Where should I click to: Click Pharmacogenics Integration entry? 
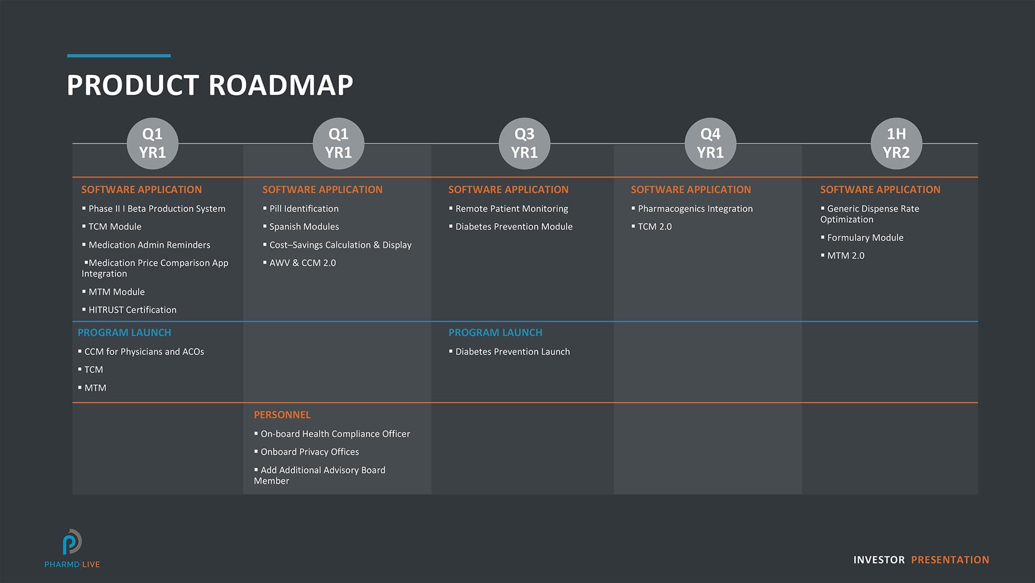click(695, 209)
